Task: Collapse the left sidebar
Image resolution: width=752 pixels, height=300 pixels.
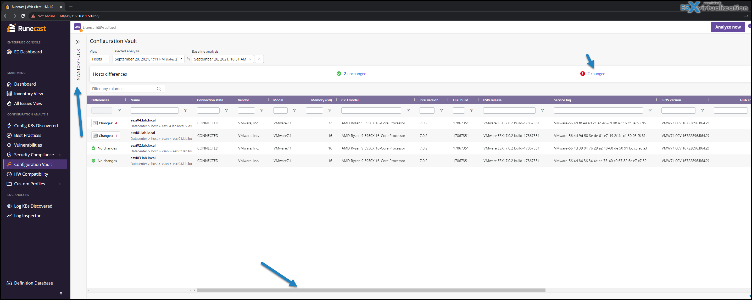Action: [61, 293]
